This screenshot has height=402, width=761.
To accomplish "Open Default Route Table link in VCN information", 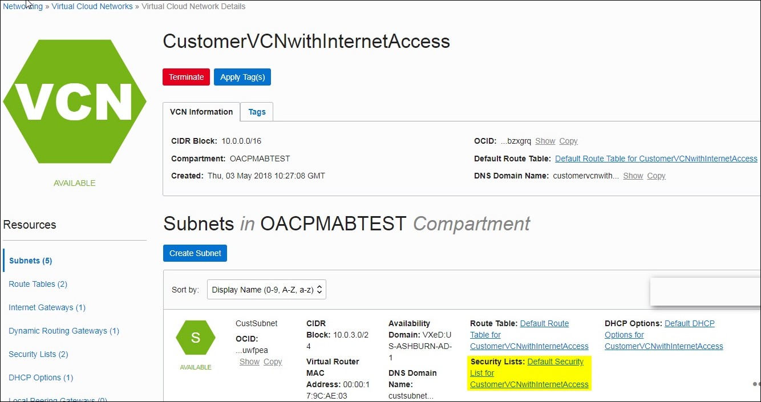I will pyautogui.click(x=656, y=159).
